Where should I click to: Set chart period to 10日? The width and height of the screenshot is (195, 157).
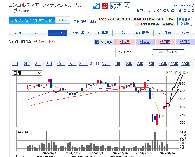pos(61,64)
